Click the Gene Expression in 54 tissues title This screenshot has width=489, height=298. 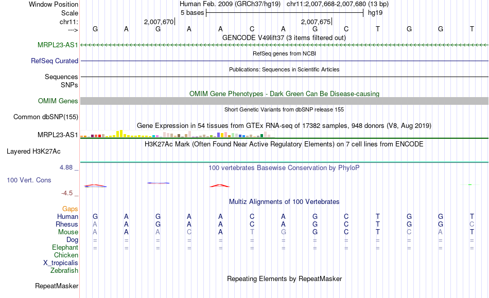point(284,126)
